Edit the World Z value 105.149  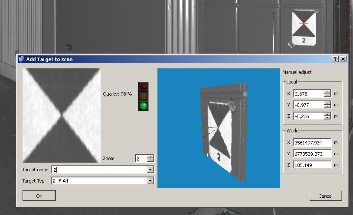[x=312, y=165]
